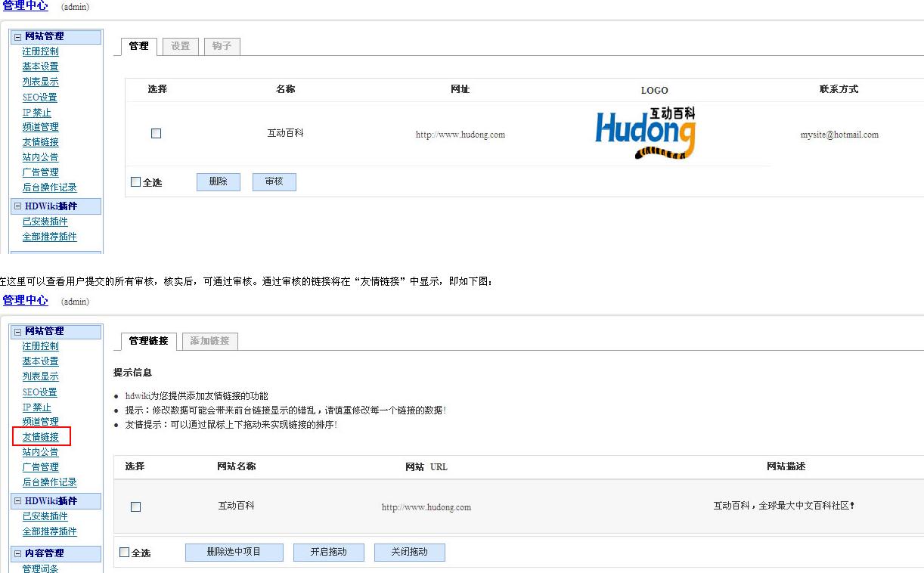
Task: Switch to the 管理 tab
Action: tap(139, 46)
